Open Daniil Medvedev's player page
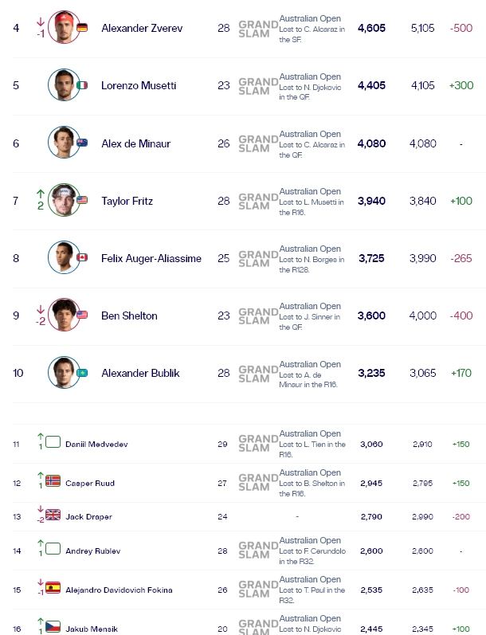486x635 pixels. (x=96, y=445)
